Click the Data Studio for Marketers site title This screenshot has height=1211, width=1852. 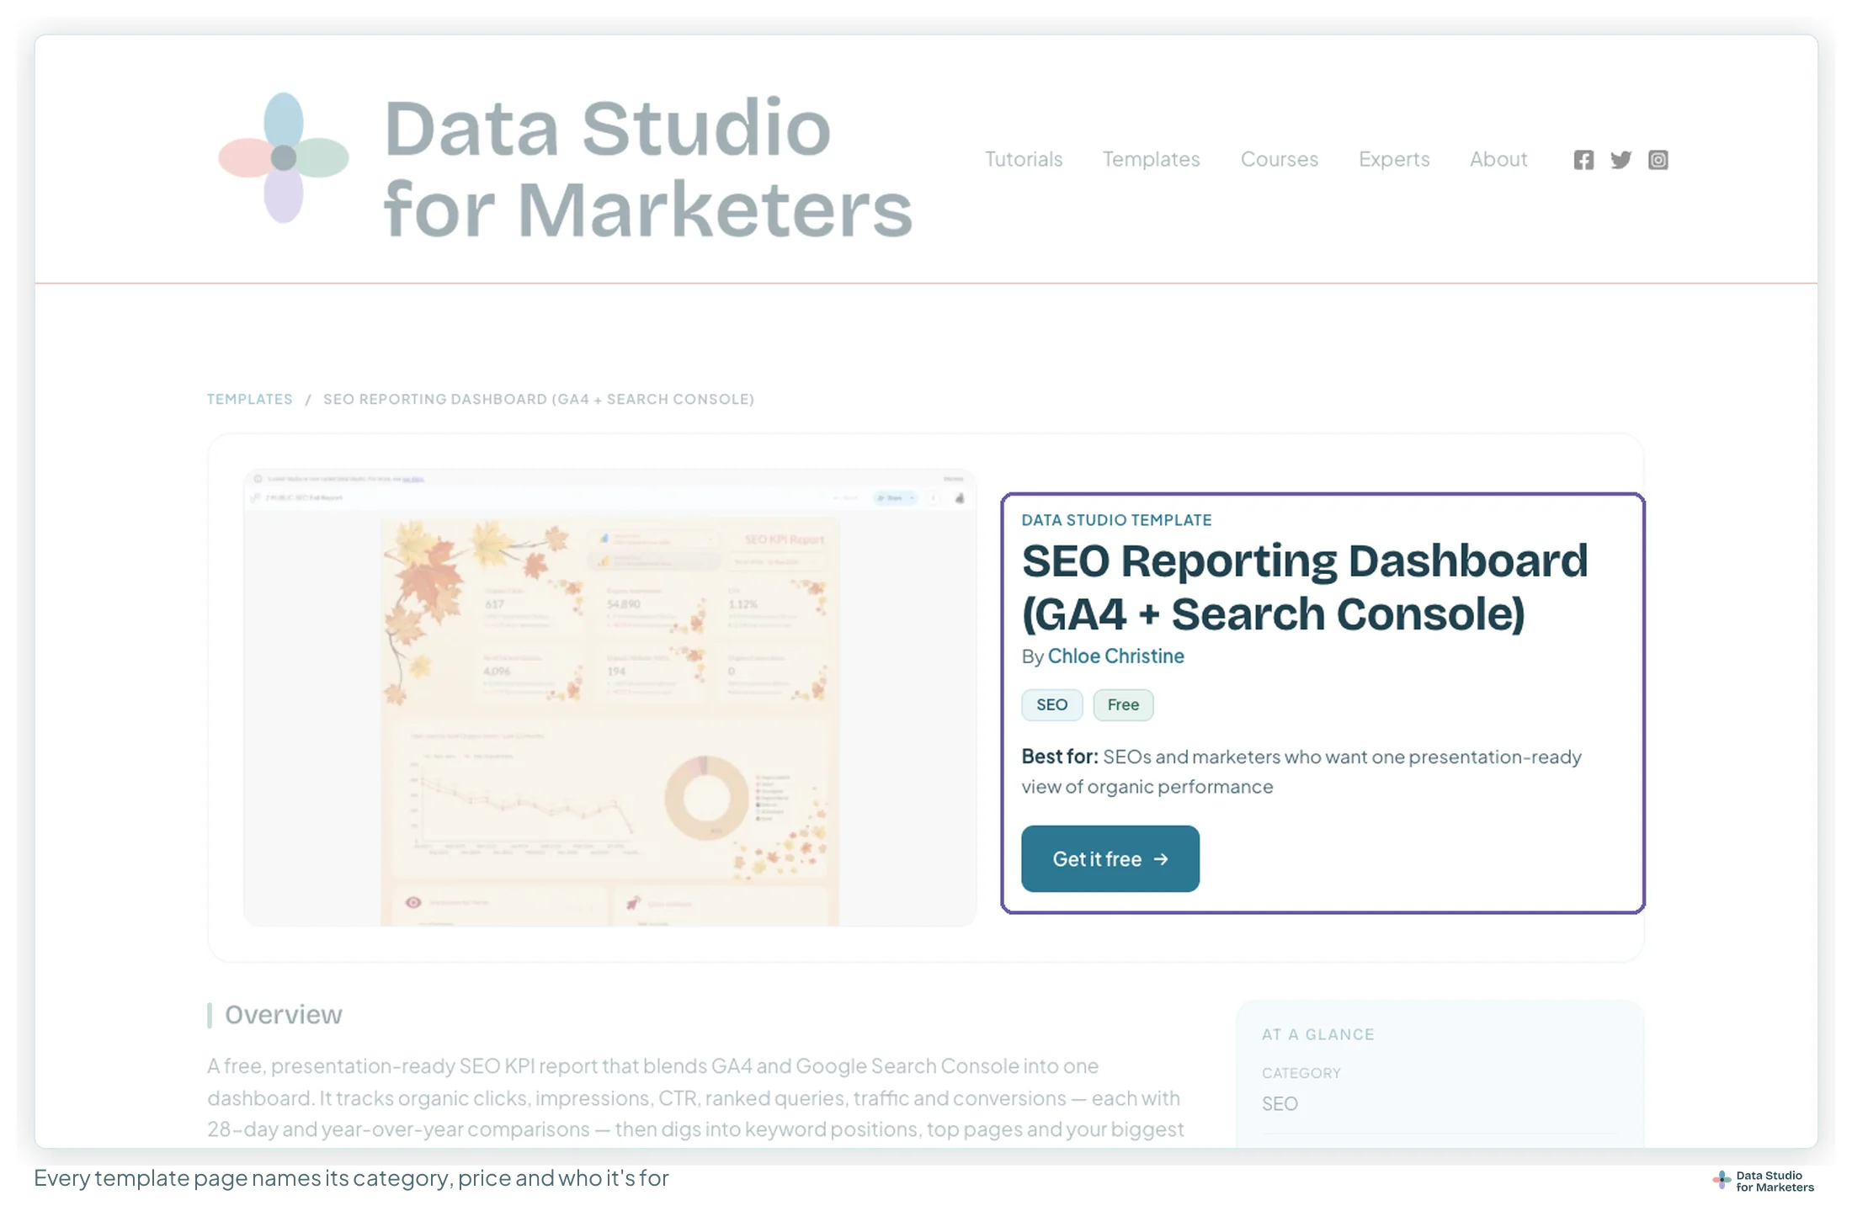[648, 168]
